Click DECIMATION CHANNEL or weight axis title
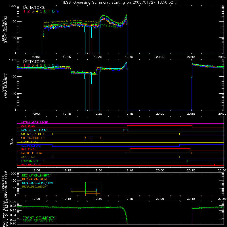The height and width of the screenshot is (227, 227). point(5,184)
